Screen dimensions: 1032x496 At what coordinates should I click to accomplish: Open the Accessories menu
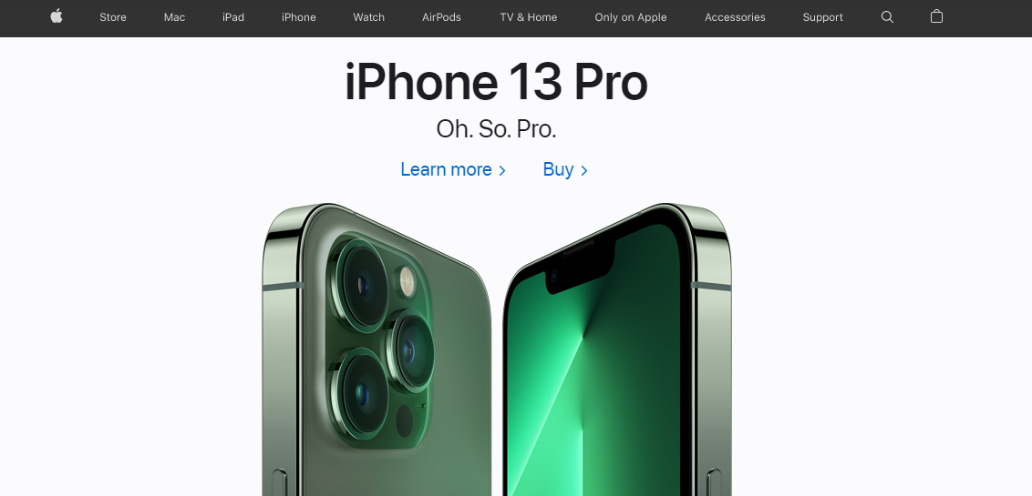tap(735, 17)
